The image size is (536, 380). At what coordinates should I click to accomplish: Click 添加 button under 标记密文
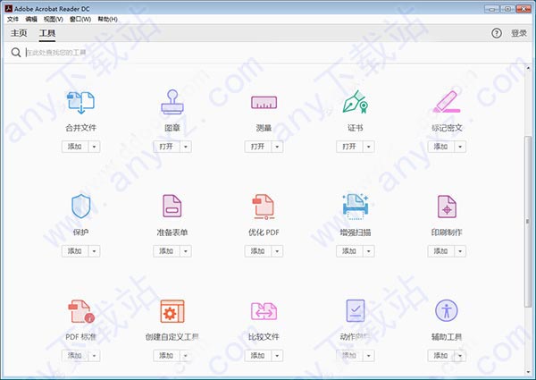pos(441,147)
